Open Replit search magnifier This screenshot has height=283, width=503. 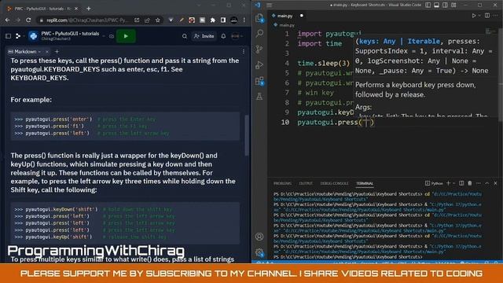pyautogui.click(x=185, y=36)
